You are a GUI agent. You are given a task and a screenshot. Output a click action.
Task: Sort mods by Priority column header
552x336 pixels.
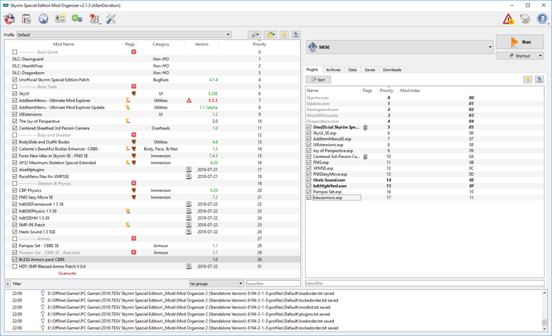click(260, 44)
